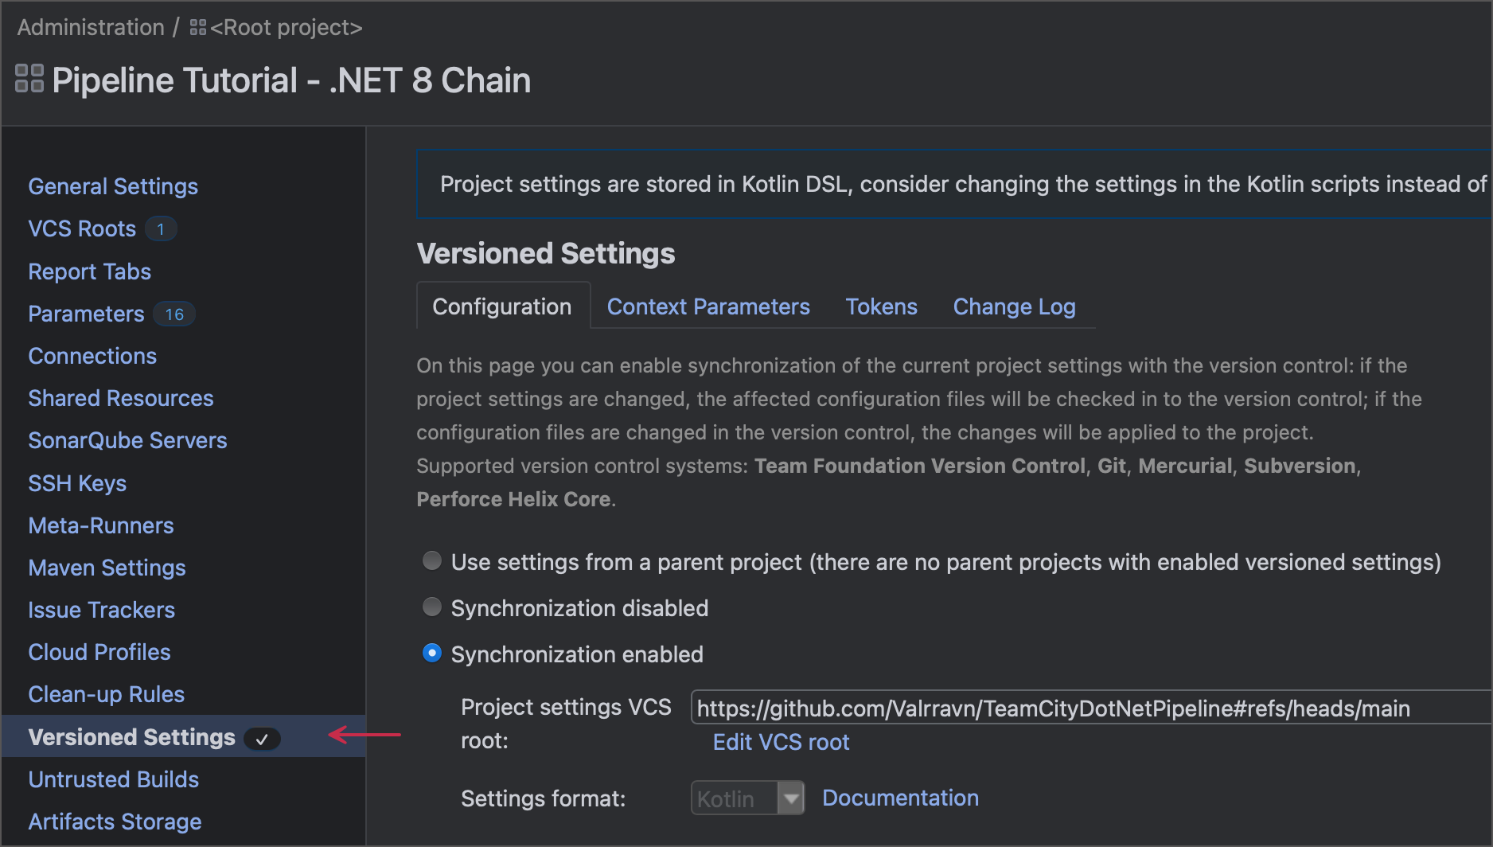Viewport: 1493px width, 847px height.
Task: Open the Kotlin format Documentation link
Action: click(x=900, y=798)
